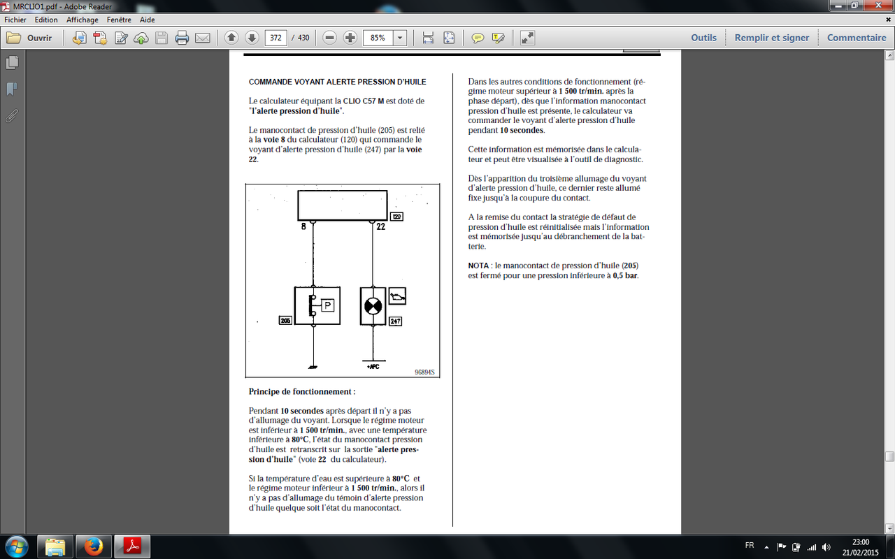
Task: Show page thumbnails panel in left sidebar
Action: tap(12, 63)
